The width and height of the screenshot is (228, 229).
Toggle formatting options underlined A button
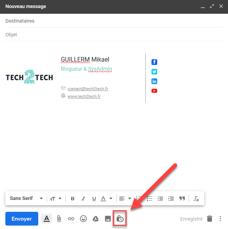[47, 219]
